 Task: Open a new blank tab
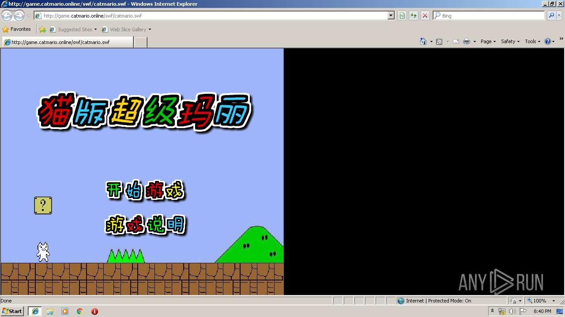point(140,42)
